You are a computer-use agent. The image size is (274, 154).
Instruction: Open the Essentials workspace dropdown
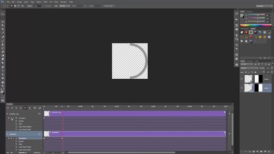pos(264,6)
